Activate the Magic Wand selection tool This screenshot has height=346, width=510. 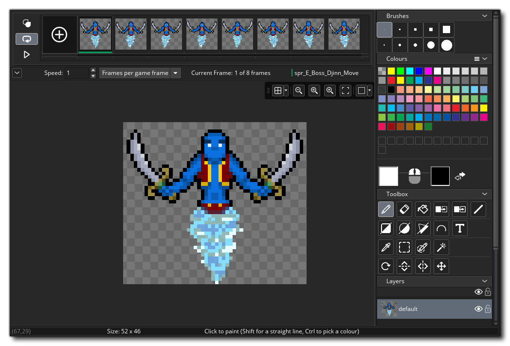(441, 247)
